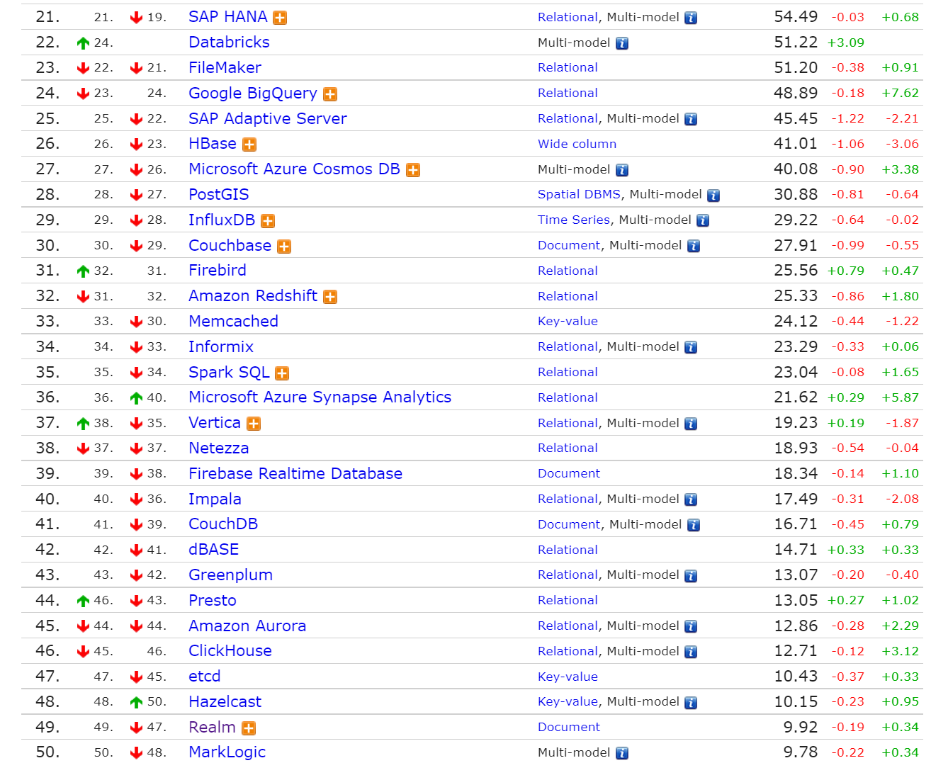
Task: Open the etcd link
Action: click(x=205, y=677)
